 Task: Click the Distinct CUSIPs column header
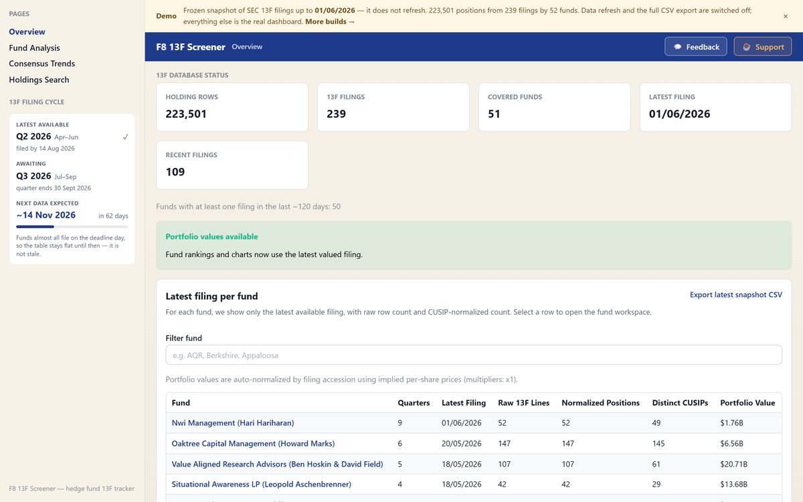(681, 403)
